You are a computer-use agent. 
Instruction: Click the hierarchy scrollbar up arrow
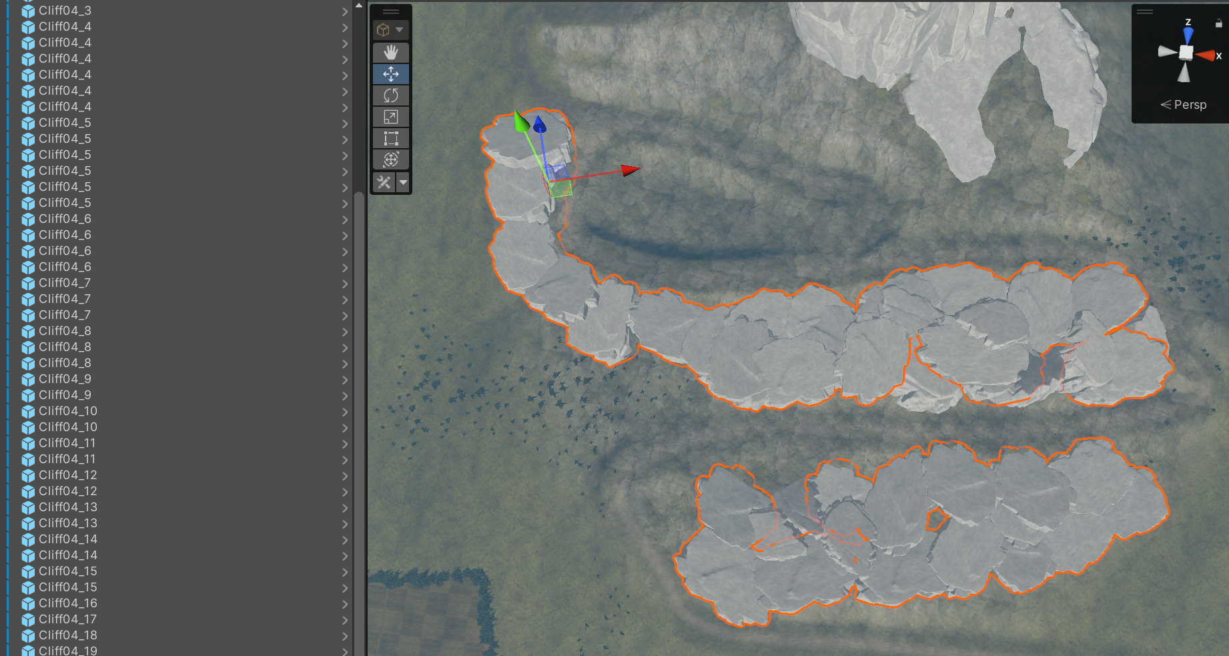[359, 6]
